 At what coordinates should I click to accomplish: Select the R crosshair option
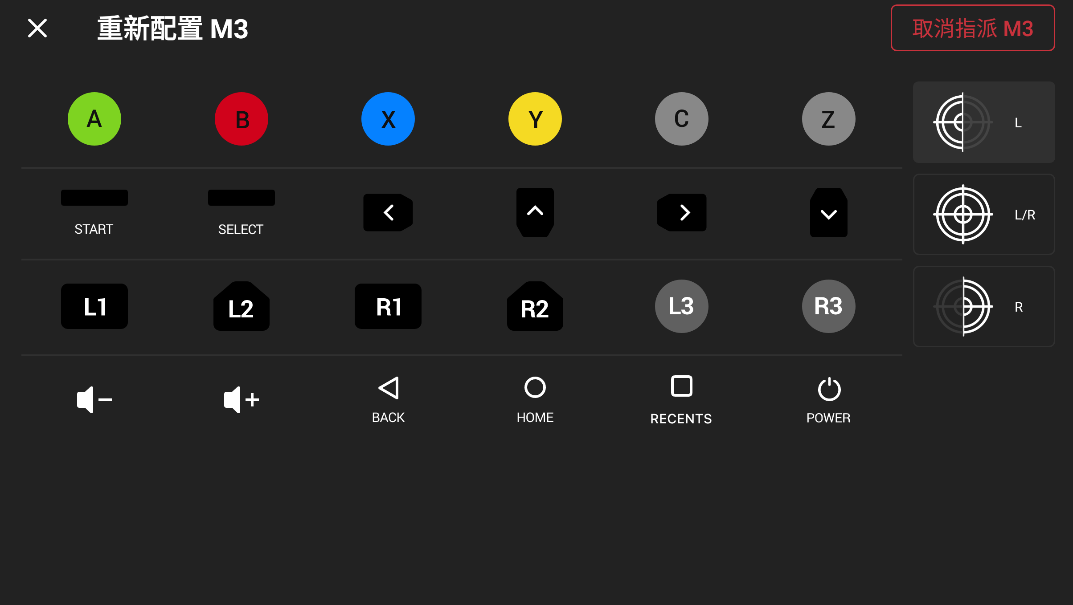[x=984, y=307]
